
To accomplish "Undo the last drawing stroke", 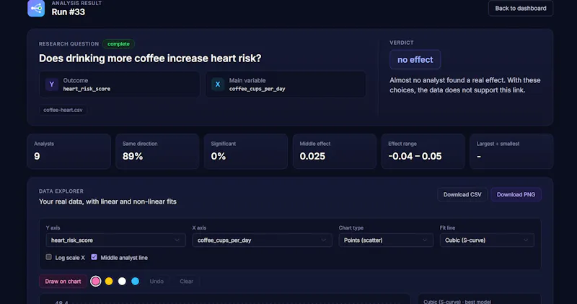I will pos(157,281).
